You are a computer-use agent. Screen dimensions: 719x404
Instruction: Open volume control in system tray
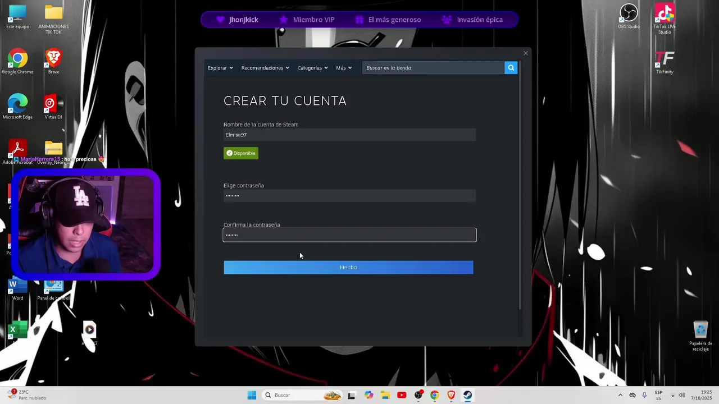pos(681,395)
